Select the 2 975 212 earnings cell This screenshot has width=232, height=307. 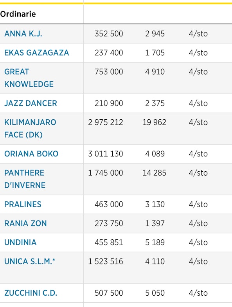pyautogui.click(x=106, y=122)
